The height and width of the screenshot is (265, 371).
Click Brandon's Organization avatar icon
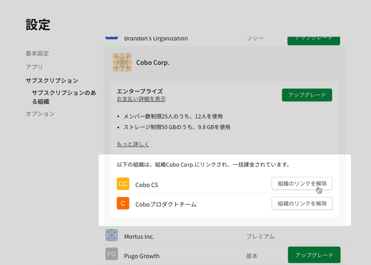111,38
